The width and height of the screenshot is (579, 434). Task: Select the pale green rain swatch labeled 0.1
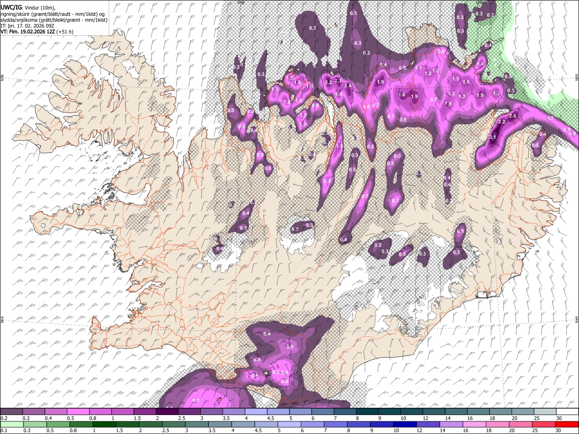click(x=11, y=424)
